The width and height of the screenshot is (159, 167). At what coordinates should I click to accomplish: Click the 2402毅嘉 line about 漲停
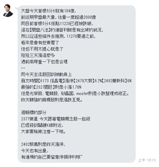click(43, 144)
